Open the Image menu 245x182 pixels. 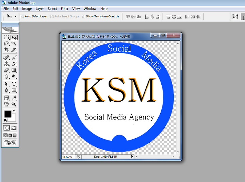coord(27,9)
